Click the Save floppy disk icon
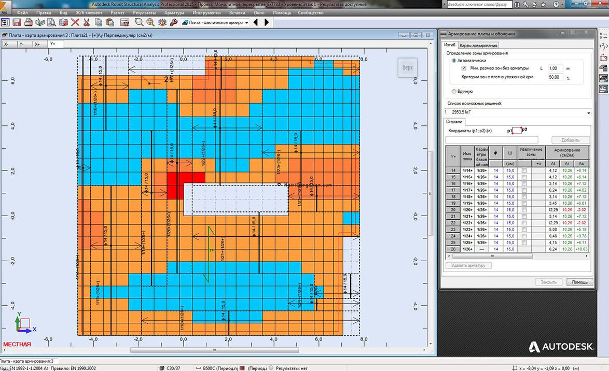 pyautogui.click(x=17, y=22)
